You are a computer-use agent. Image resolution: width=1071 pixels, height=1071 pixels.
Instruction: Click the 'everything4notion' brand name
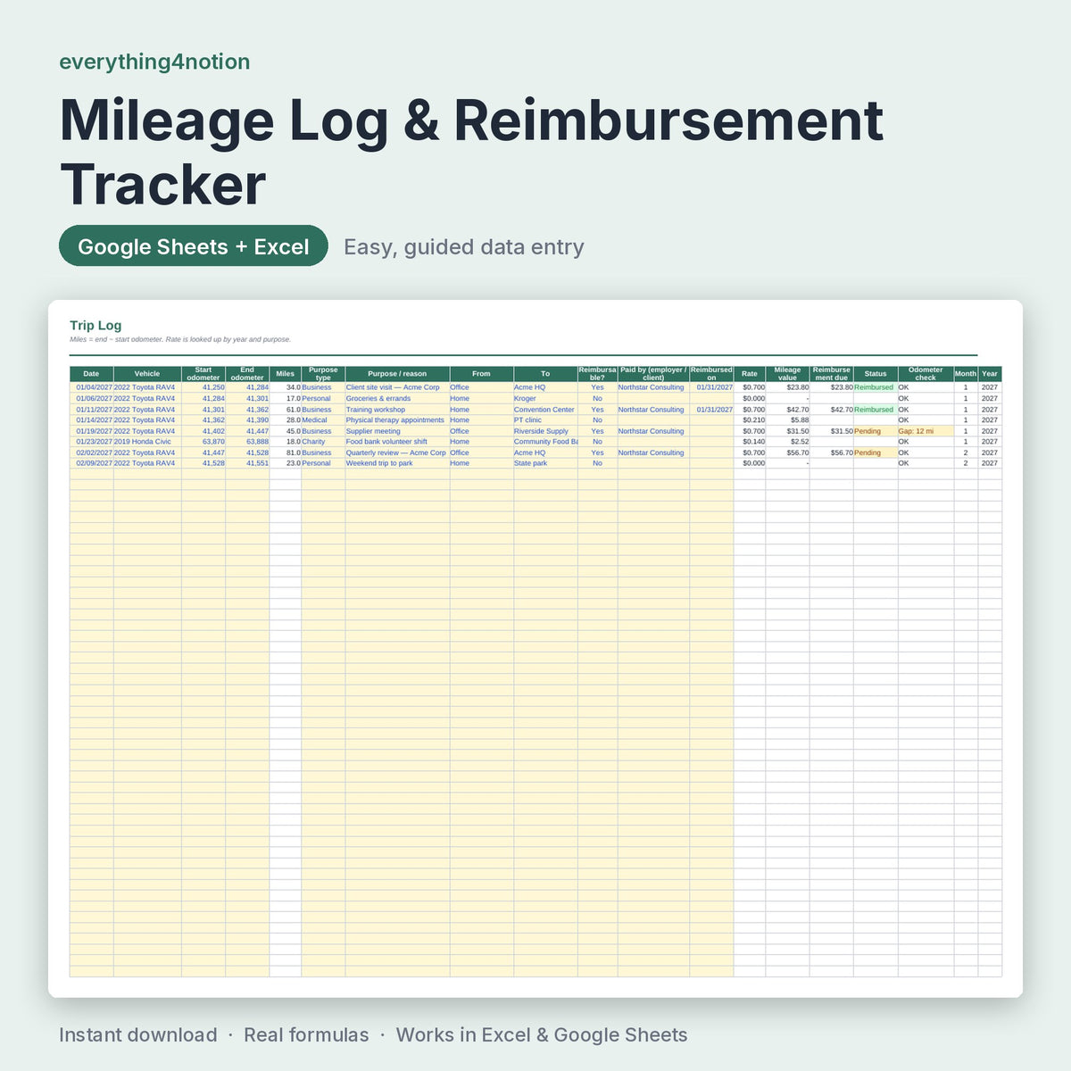(154, 62)
